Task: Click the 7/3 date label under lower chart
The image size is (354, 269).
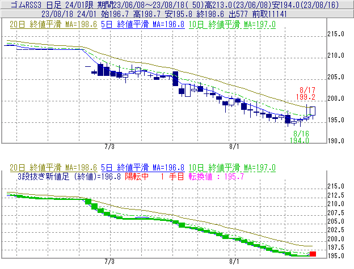Action: pyautogui.click(x=109, y=262)
